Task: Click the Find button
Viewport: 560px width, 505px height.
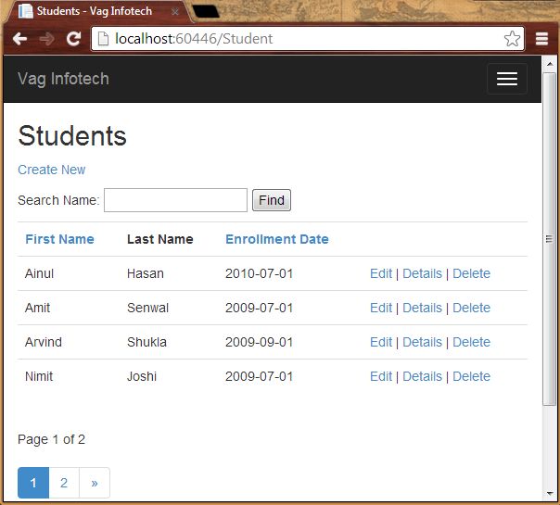Action: tap(272, 200)
